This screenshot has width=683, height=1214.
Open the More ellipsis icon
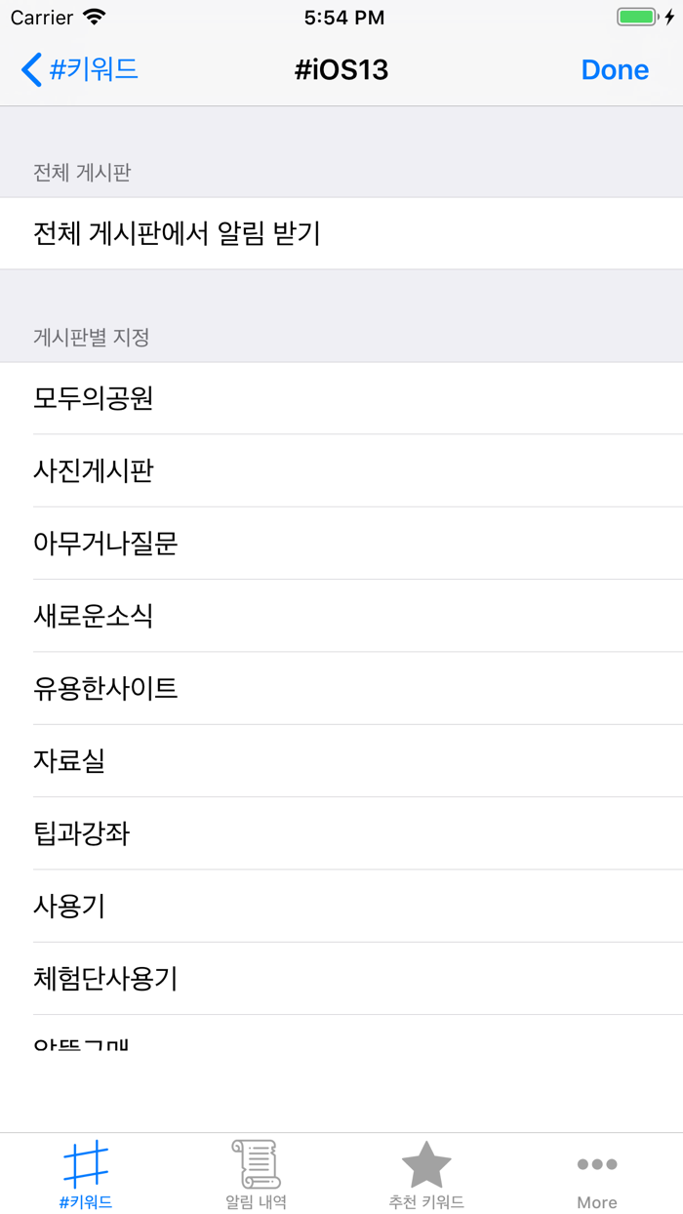click(597, 1163)
